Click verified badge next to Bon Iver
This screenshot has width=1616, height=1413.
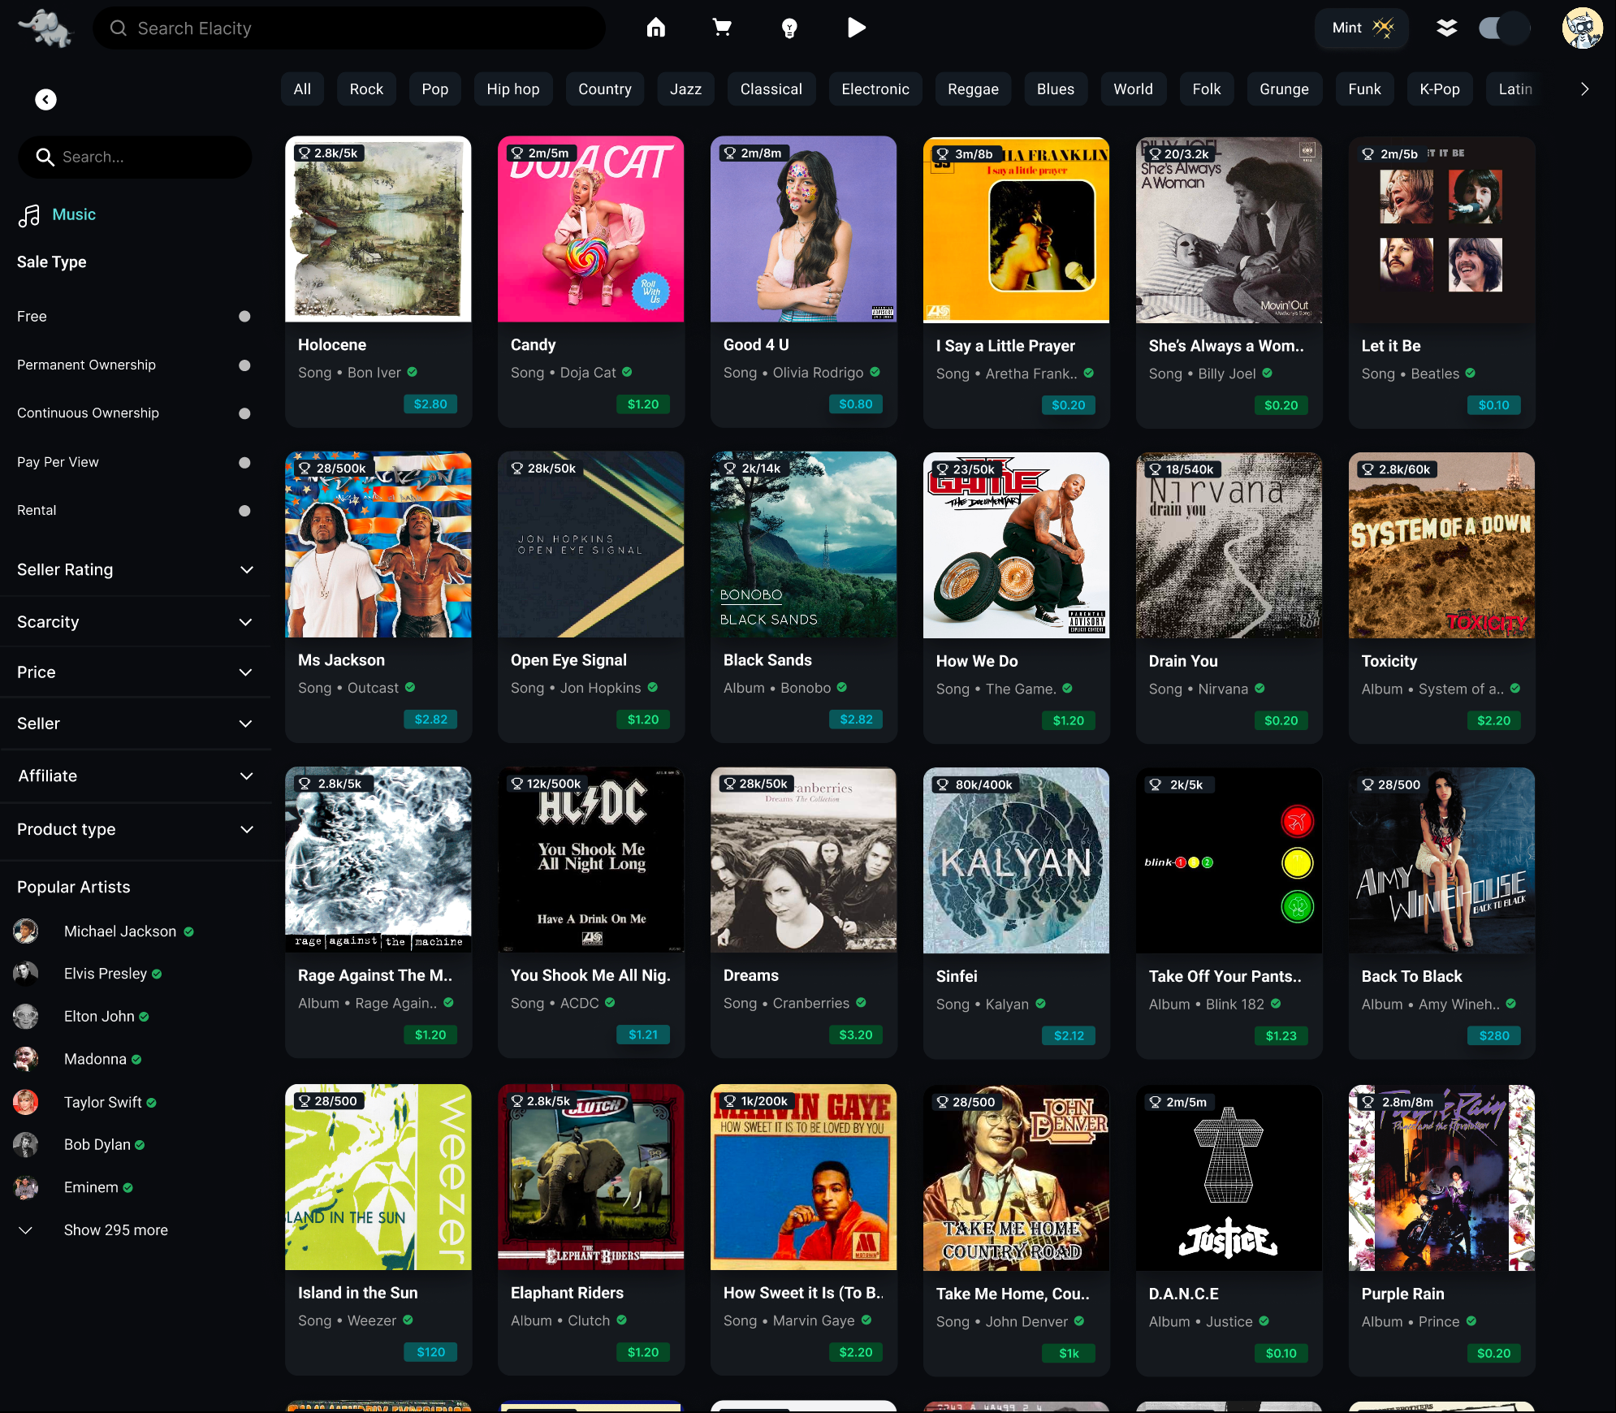pos(413,372)
